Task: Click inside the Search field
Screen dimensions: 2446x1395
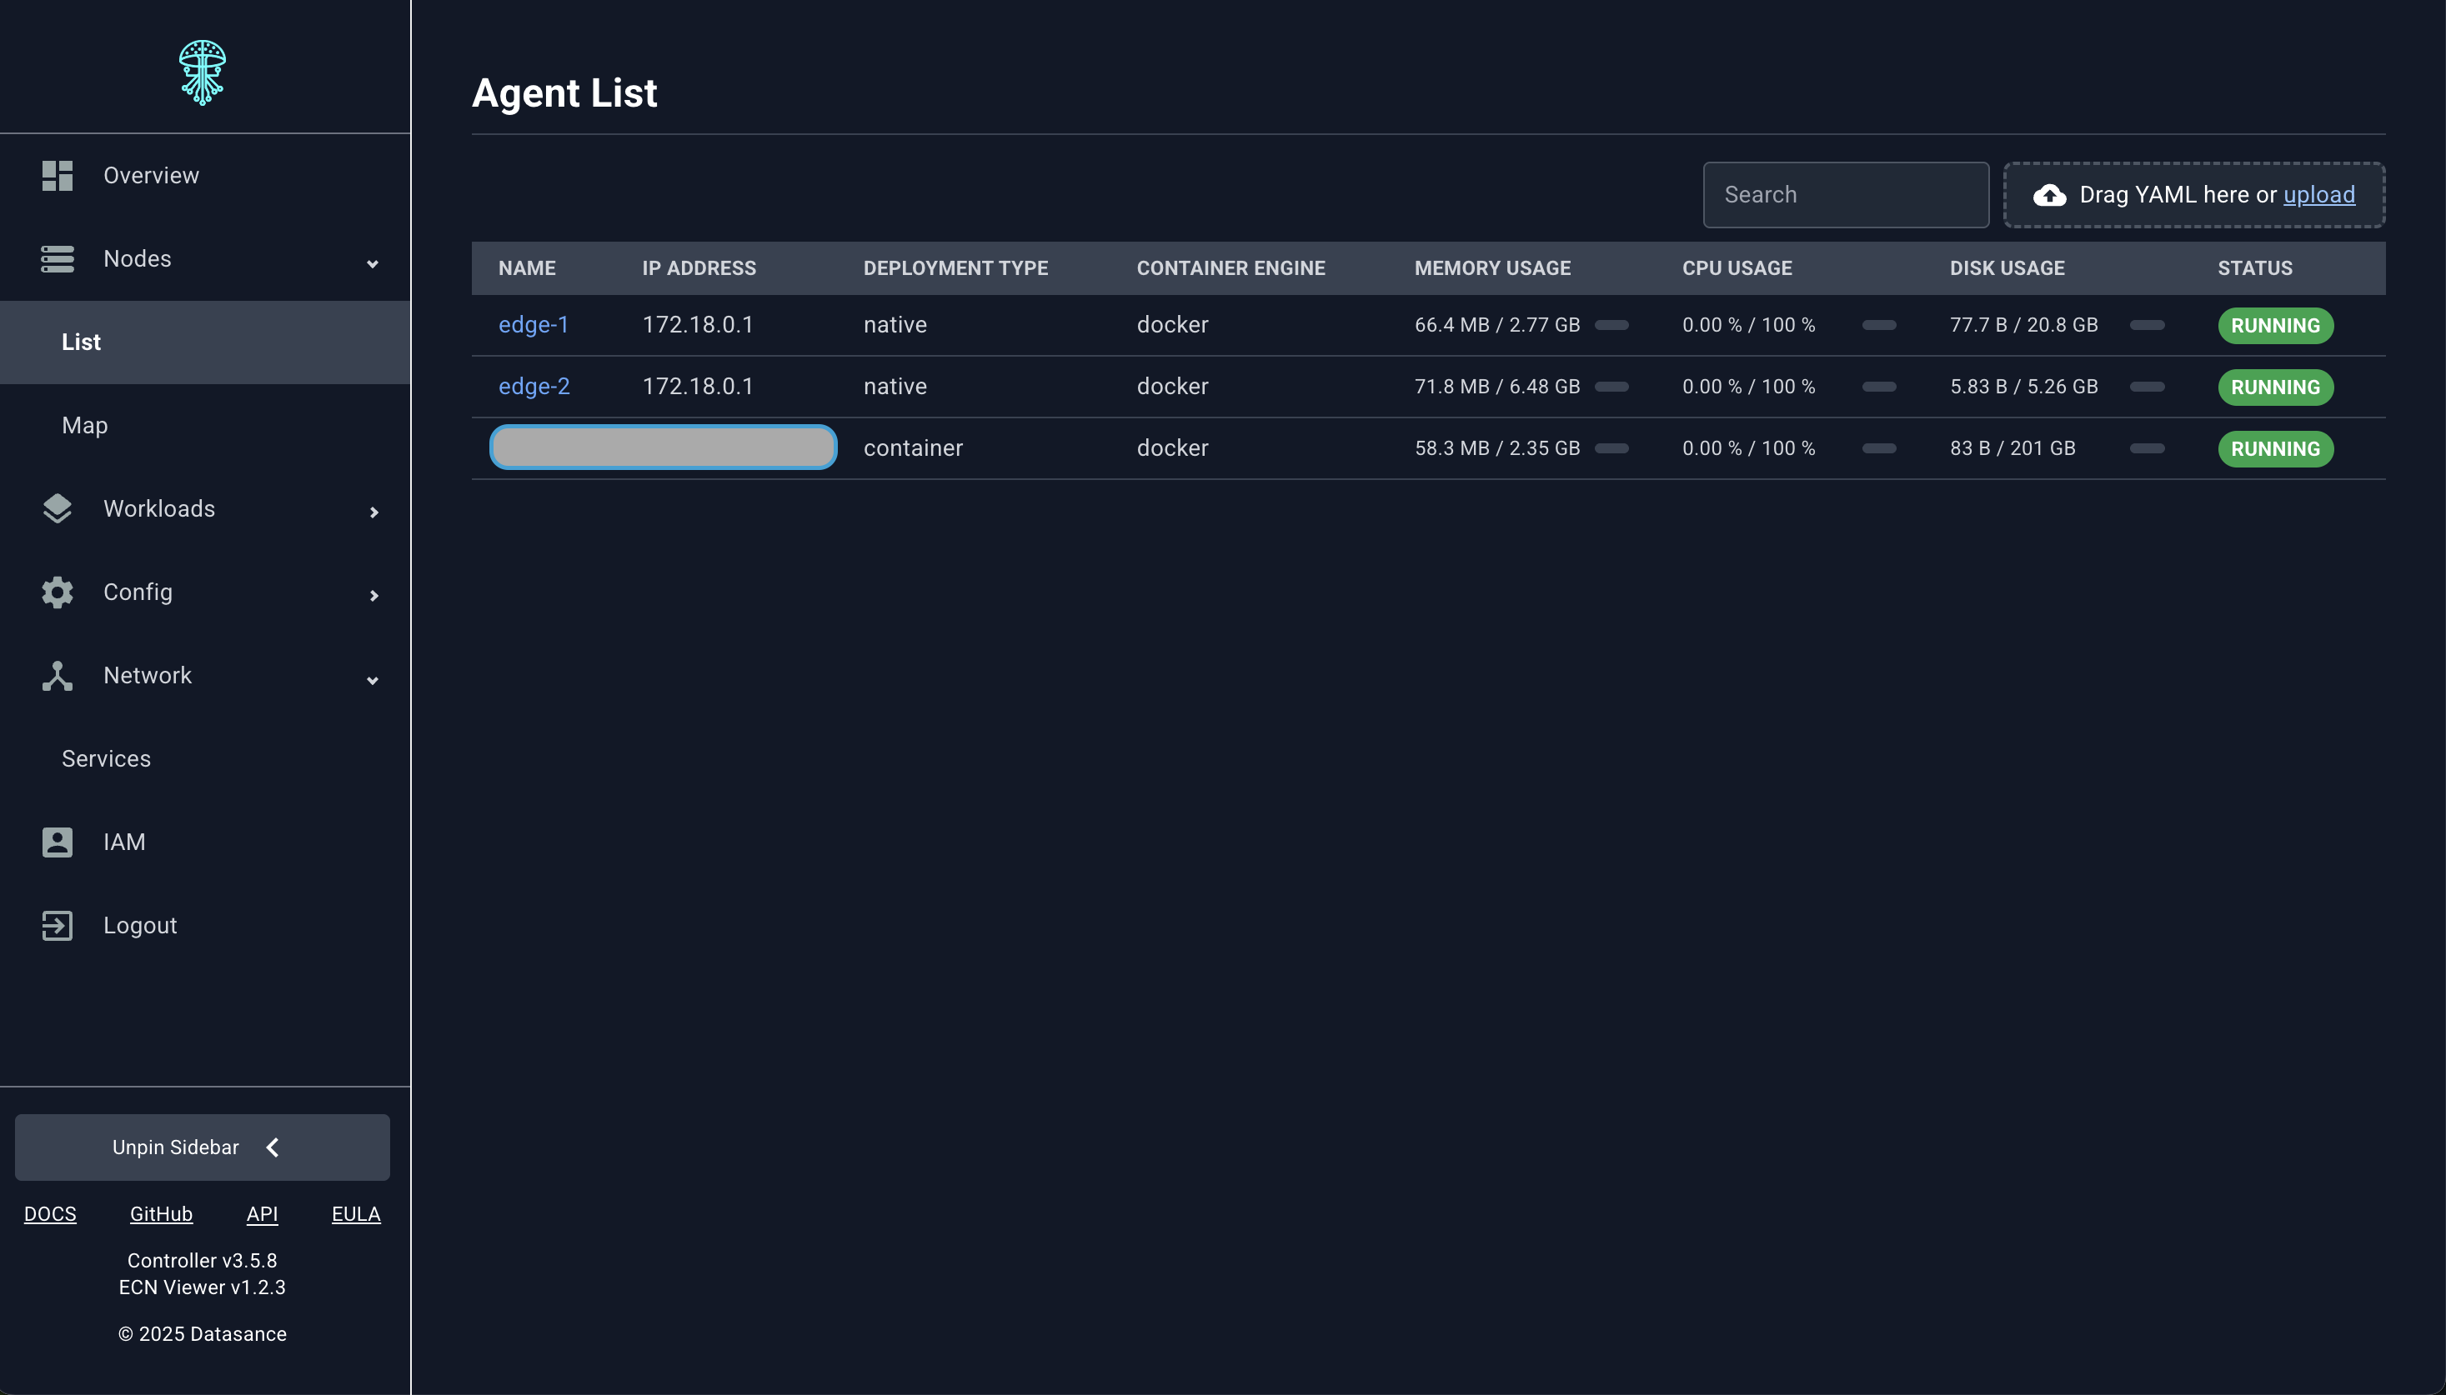Action: pos(1845,194)
